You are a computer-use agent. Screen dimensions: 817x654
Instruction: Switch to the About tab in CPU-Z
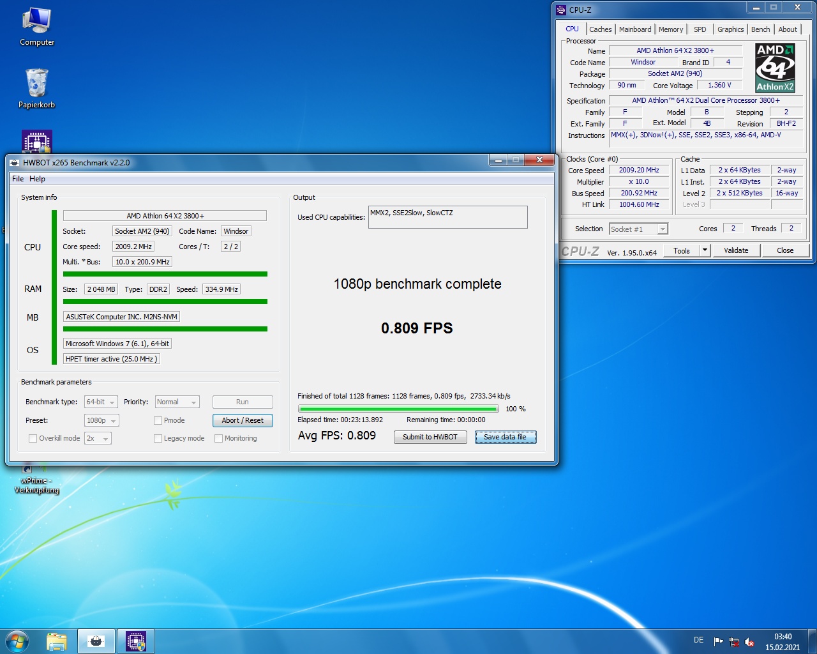coord(788,29)
